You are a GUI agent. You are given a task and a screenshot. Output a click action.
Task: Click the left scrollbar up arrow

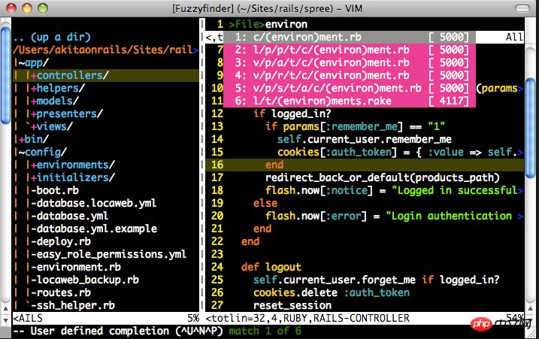tap(5, 308)
